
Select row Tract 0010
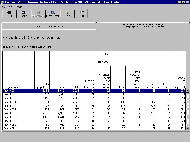94,125
